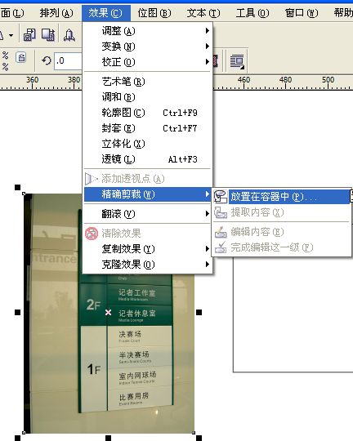Open the 文本(T) menu

click(x=203, y=13)
